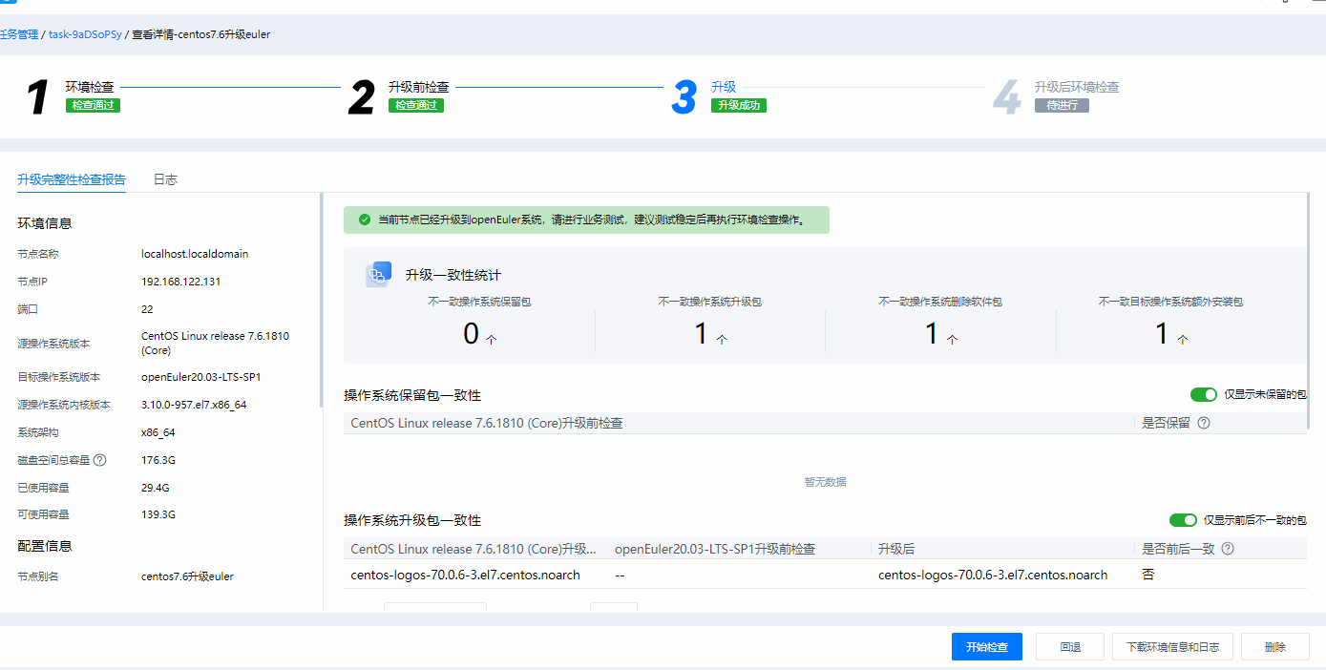
Task: Click port value 22
Action: (x=147, y=309)
